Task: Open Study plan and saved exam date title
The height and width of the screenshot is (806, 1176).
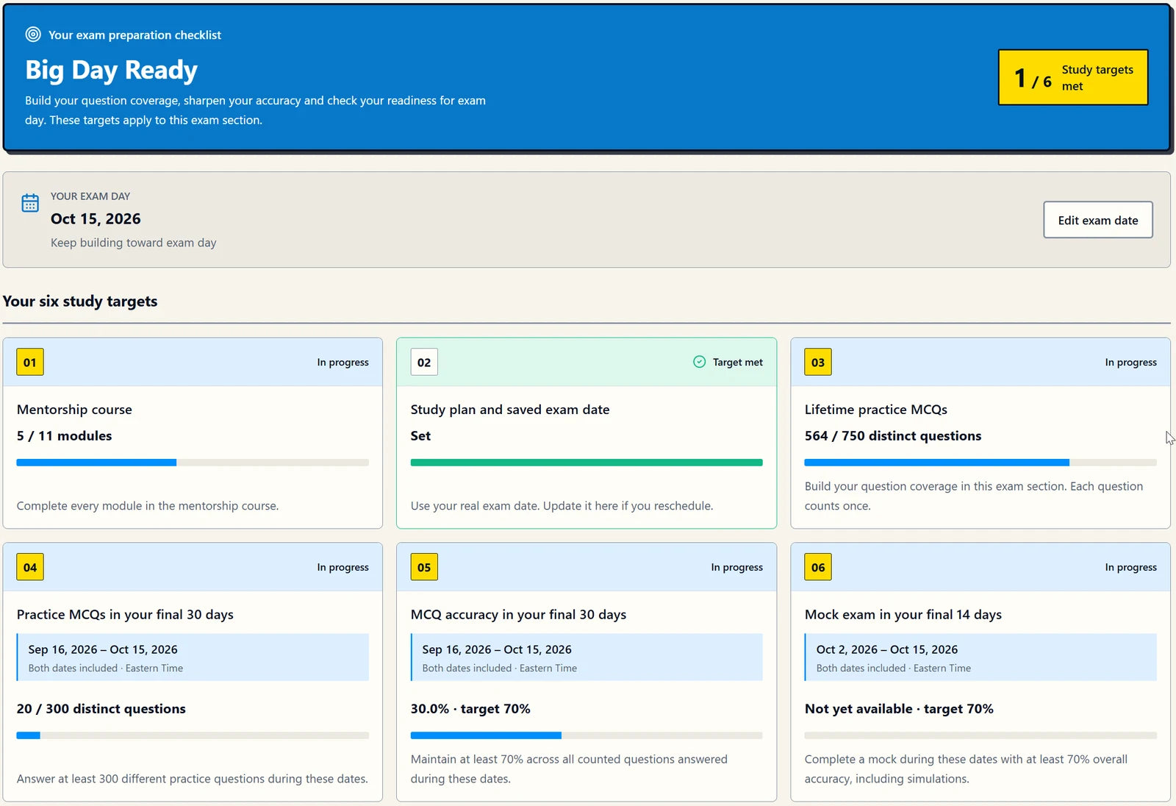Action: point(510,410)
